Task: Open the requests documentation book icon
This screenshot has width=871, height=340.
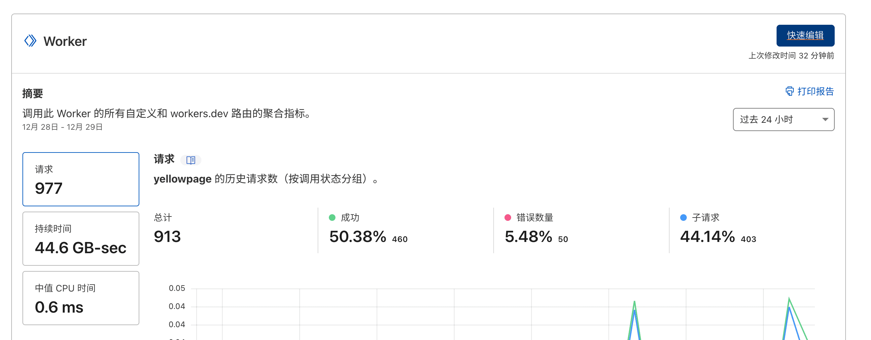Action: 191,160
